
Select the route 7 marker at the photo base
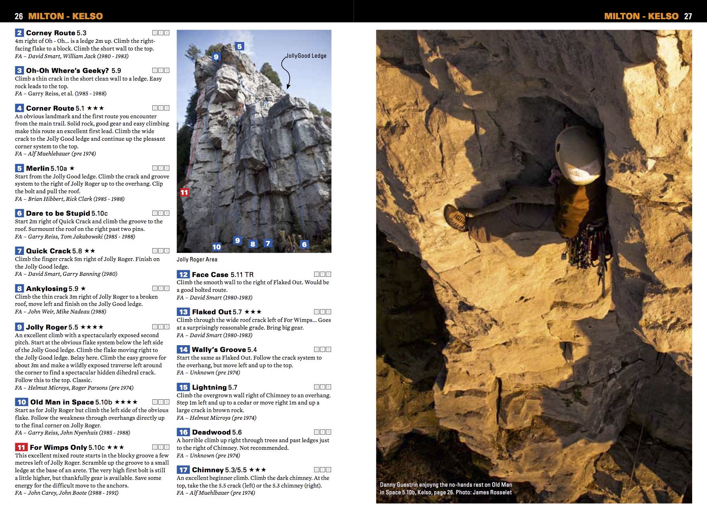(268, 243)
